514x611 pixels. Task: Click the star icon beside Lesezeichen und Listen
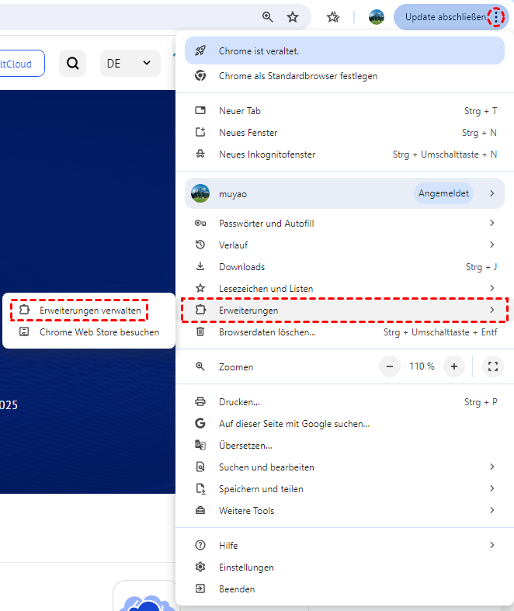click(x=200, y=288)
